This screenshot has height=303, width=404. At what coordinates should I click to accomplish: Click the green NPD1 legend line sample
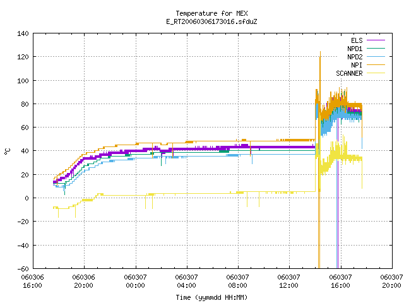tap(376, 49)
